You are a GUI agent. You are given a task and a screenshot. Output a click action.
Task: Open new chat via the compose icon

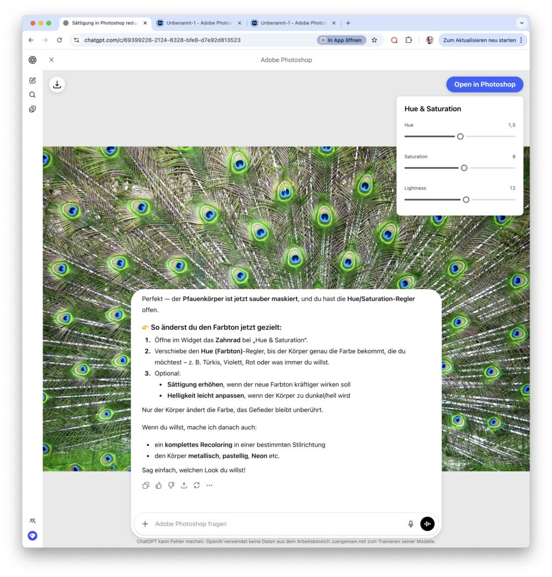pos(33,81)
